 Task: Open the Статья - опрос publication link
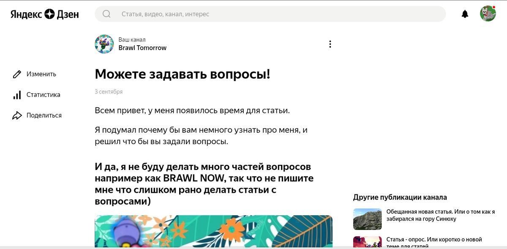tap(434, 242)
